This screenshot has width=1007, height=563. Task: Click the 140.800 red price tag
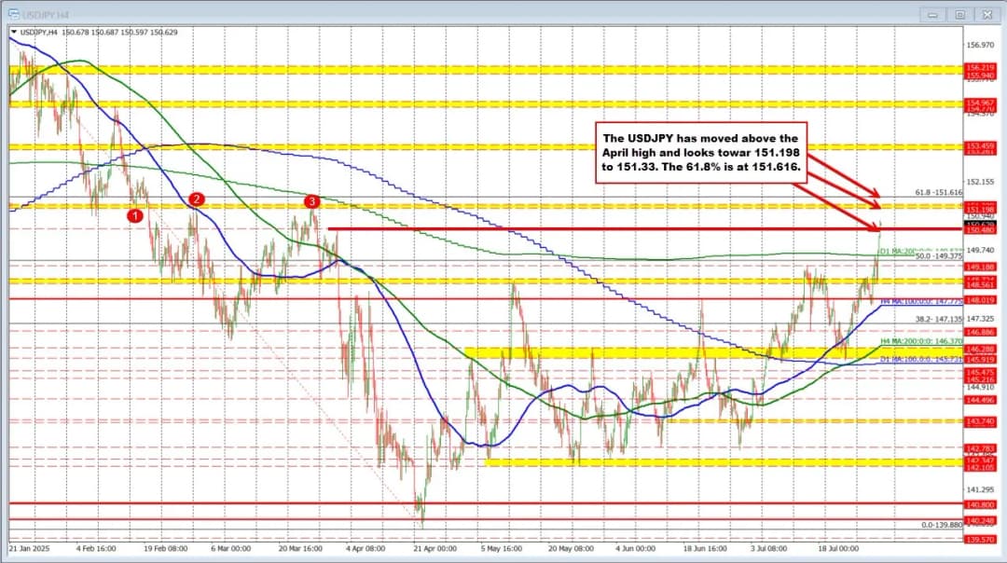click(x=983, y=503)
